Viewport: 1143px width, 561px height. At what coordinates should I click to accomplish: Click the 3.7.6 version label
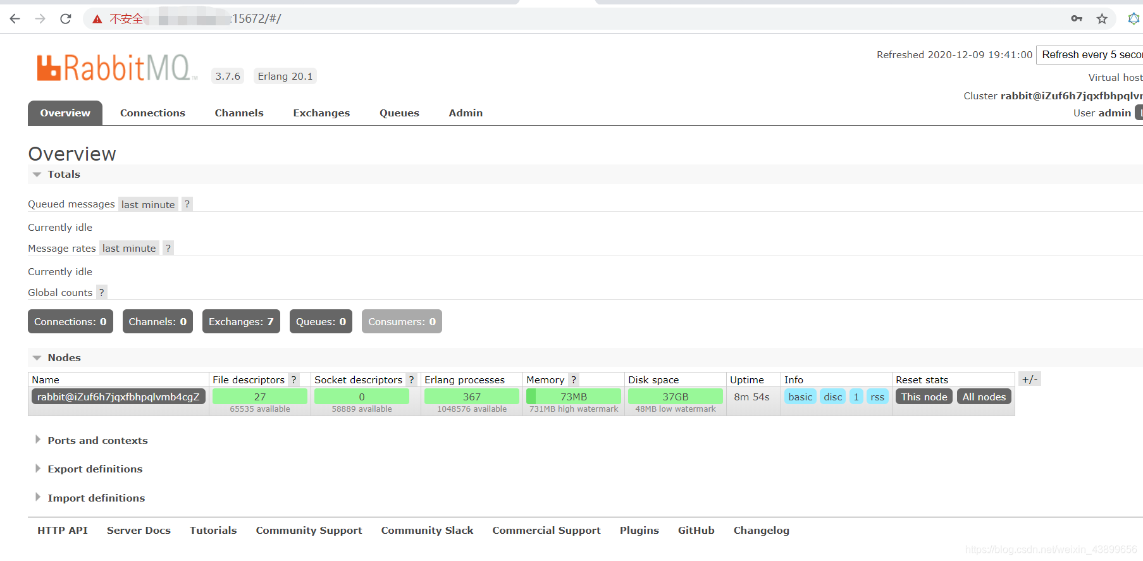[x=228, y=76]
